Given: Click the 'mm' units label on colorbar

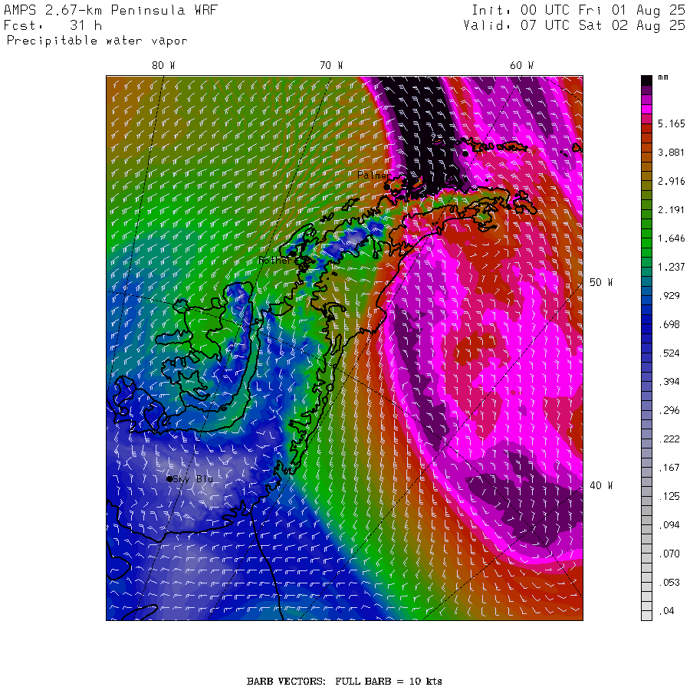Looking at the screenshot, I should click(x=662, y=77).
